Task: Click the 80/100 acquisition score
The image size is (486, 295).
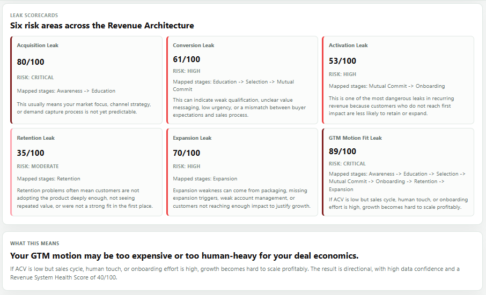Action: point(31,62)
